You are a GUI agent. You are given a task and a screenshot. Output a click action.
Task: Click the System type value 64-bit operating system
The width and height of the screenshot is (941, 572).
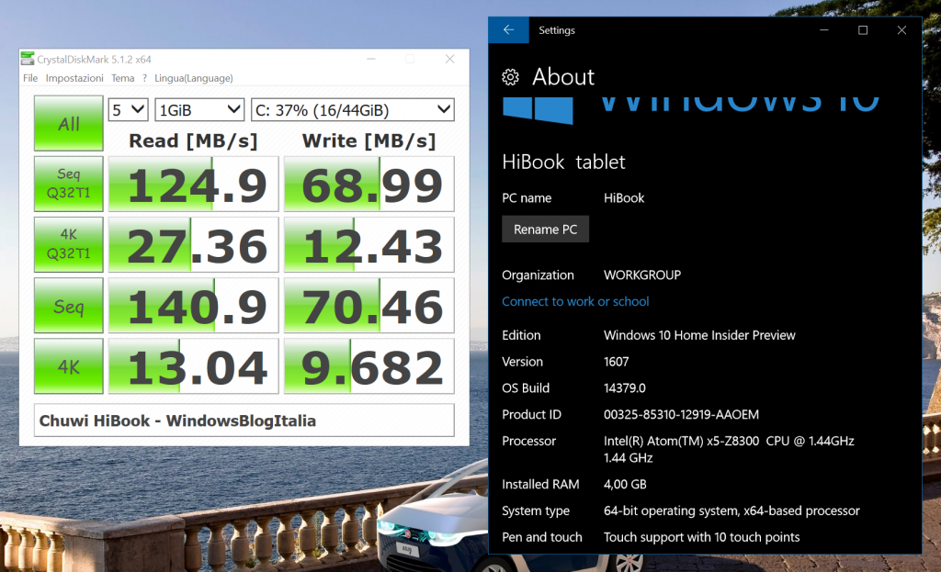click(x=731, y=510)
